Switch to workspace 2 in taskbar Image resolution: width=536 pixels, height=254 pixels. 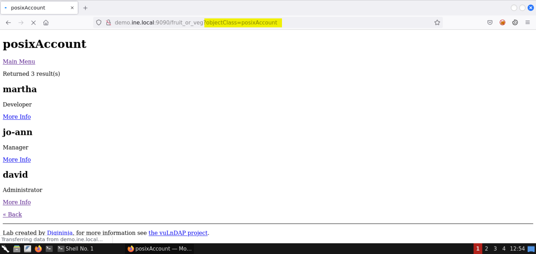click(486, 249)
